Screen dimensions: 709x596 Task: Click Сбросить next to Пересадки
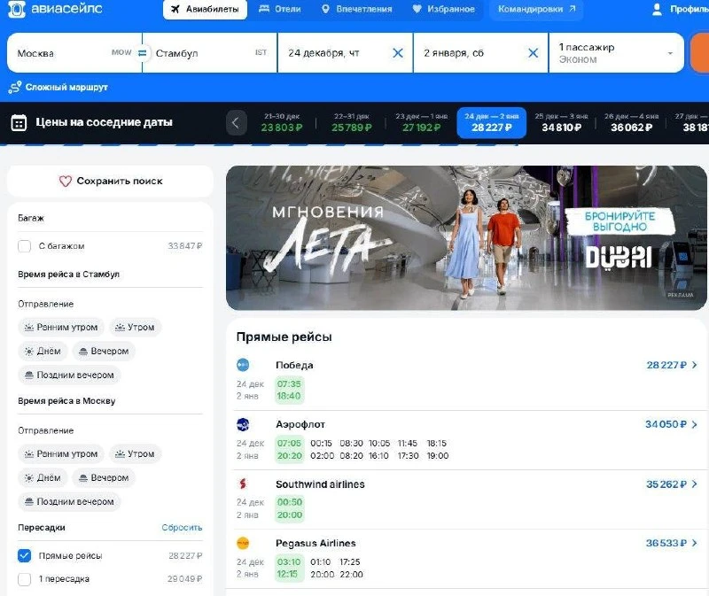tap(182, 527)
